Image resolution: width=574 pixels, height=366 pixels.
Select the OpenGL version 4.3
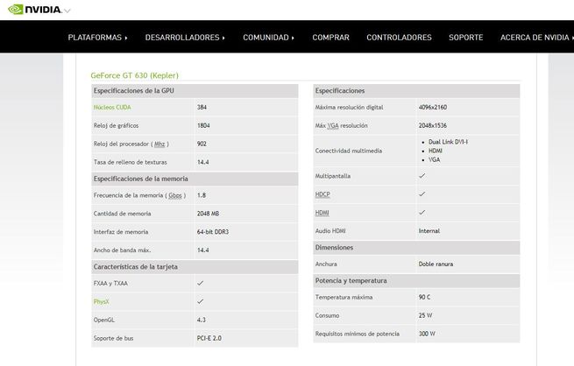(x=202, y=320)
